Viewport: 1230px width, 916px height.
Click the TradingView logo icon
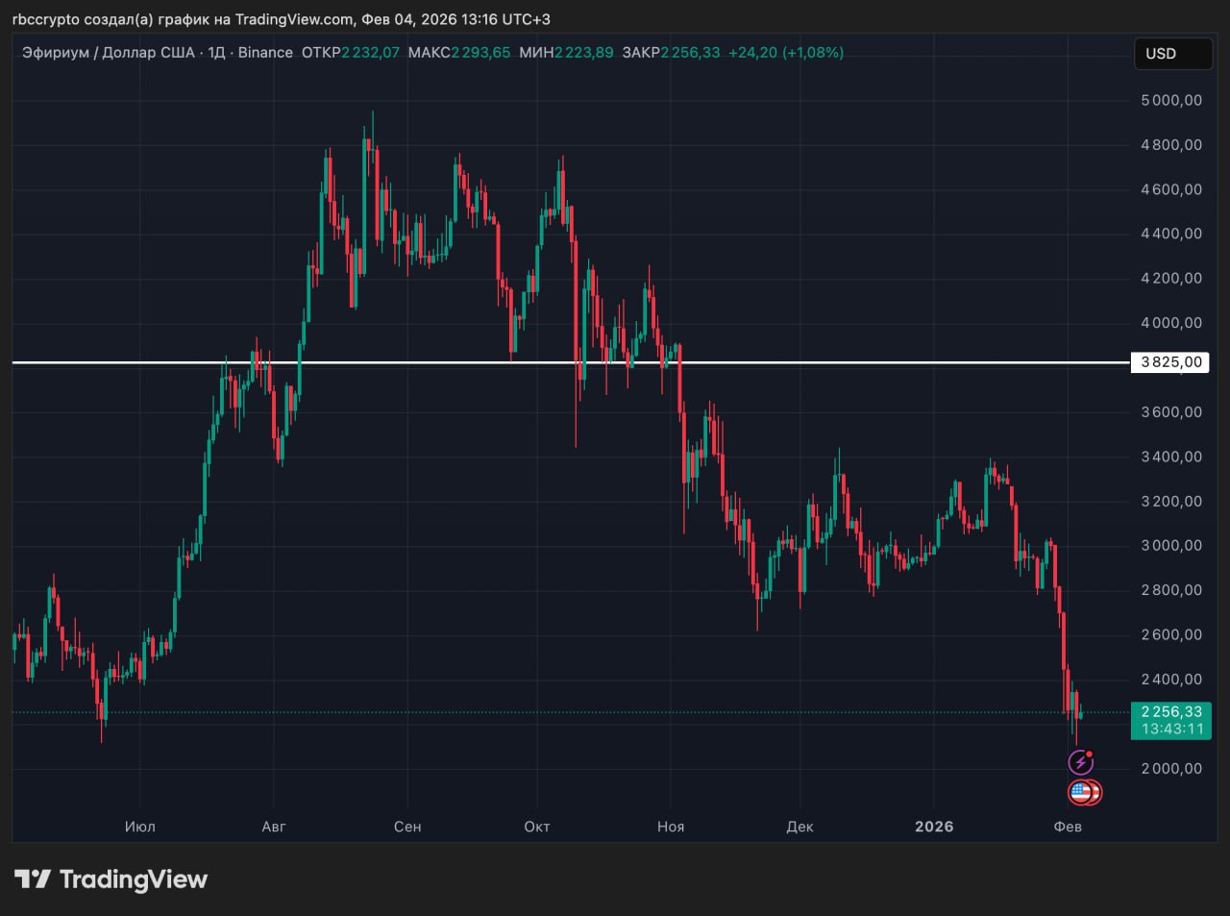pyautogui.click(x=33, y=879)
